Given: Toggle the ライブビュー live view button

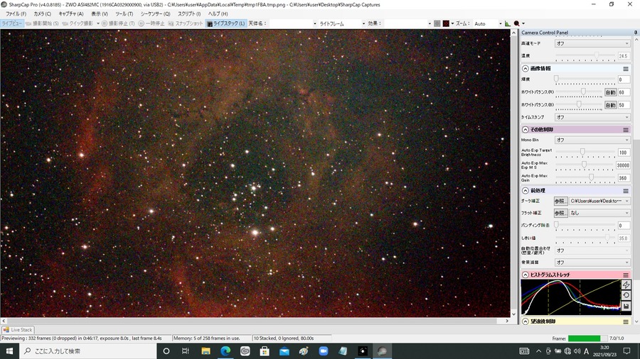Looking at the screenshot, I should tap(12, 23).
